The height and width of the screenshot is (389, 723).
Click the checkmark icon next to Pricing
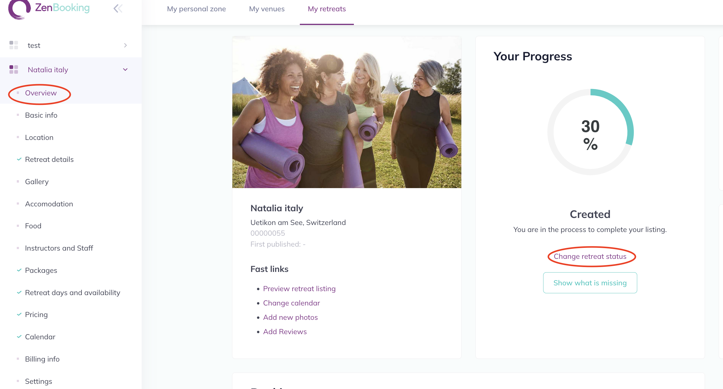tap(19, 314)
